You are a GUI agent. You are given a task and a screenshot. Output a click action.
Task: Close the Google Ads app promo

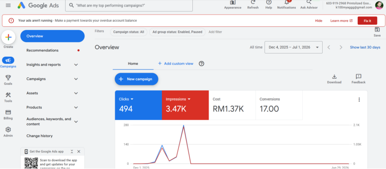tap(79, 151)
